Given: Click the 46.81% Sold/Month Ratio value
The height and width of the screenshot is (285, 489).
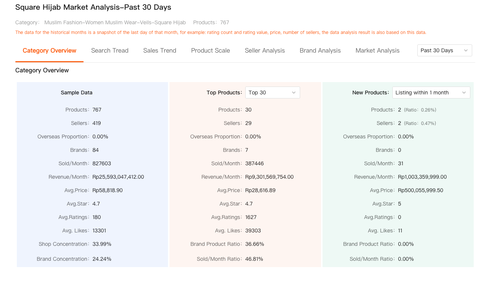Looking at the screenshot, I should click(254, 259).
